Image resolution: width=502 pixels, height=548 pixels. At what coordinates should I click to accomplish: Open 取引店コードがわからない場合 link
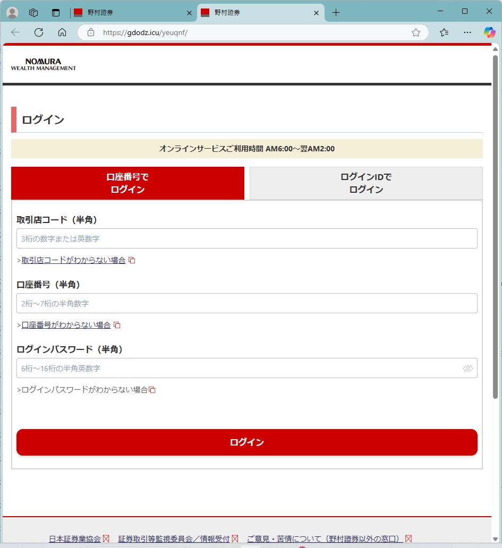click(x=73, y=260)
